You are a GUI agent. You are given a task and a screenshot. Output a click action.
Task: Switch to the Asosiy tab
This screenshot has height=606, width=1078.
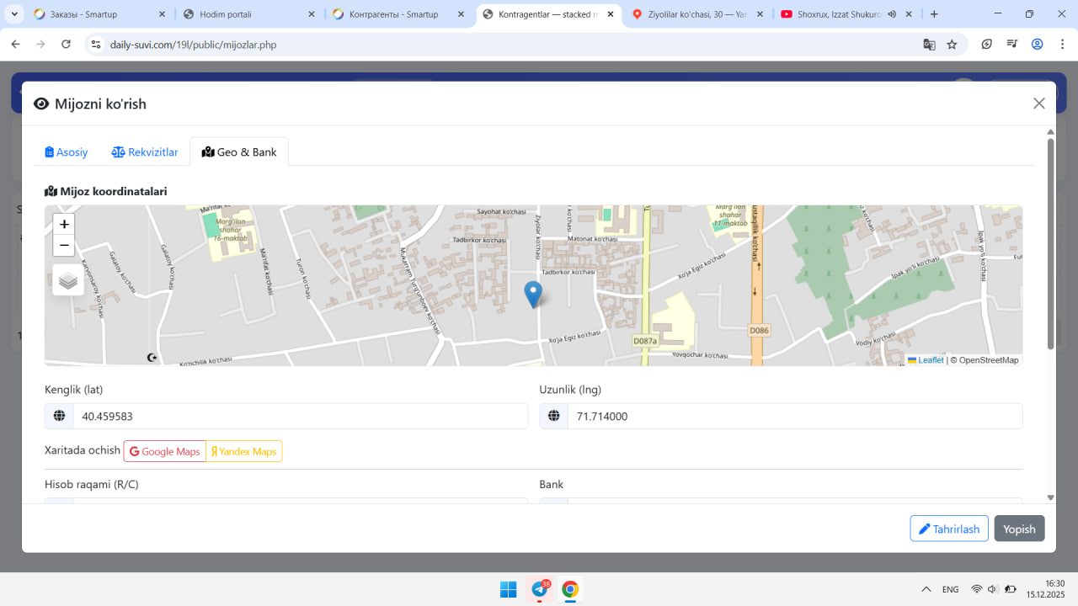67,152
